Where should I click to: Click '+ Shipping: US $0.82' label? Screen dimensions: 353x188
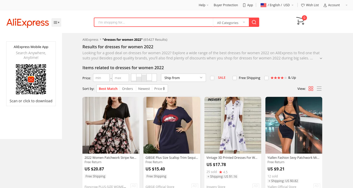click(x=283, y=181)
